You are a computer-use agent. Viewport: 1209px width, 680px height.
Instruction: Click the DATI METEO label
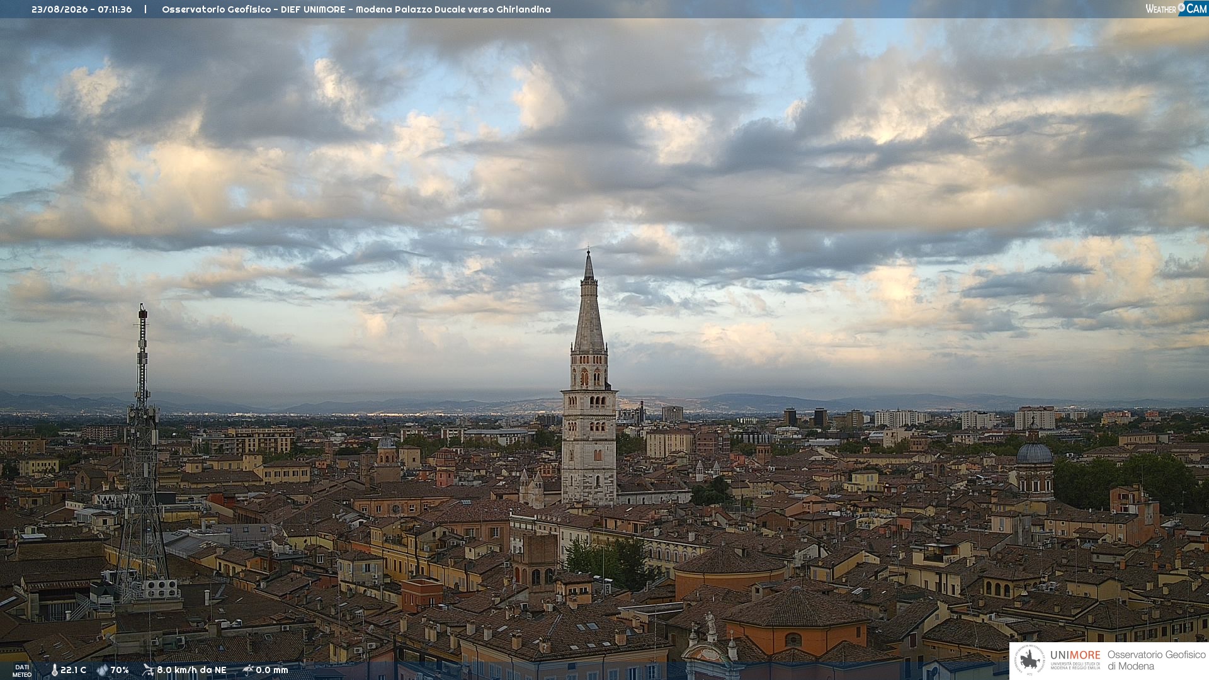click(22, 671)
